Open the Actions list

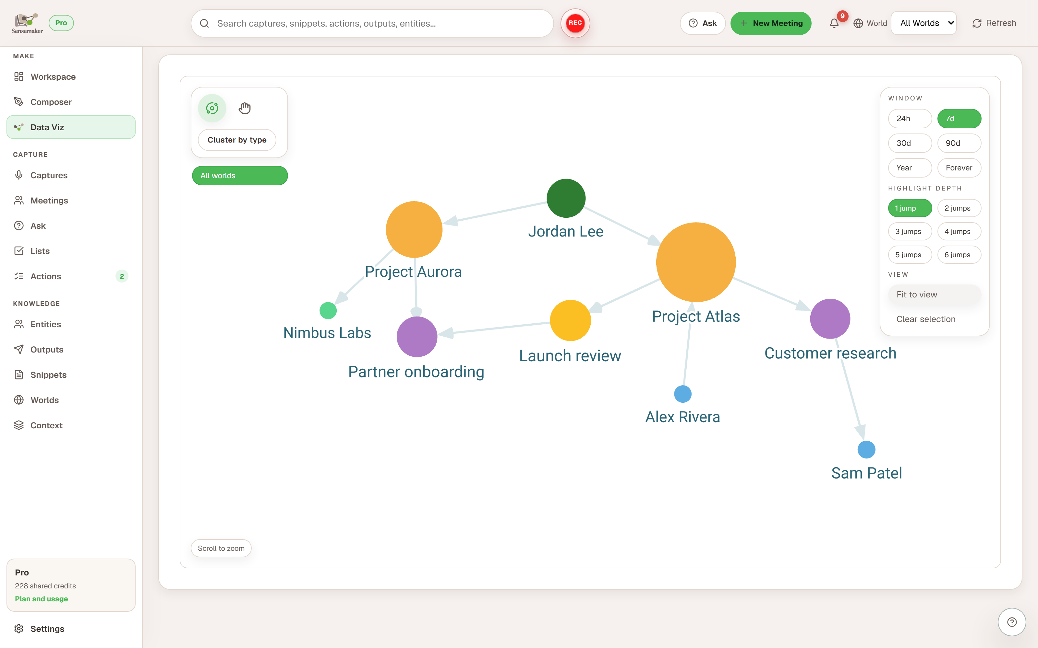point(71,276)
